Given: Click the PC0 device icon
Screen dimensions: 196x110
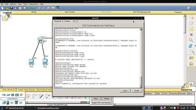Looking at the screenshot, I should pos(31,61).
